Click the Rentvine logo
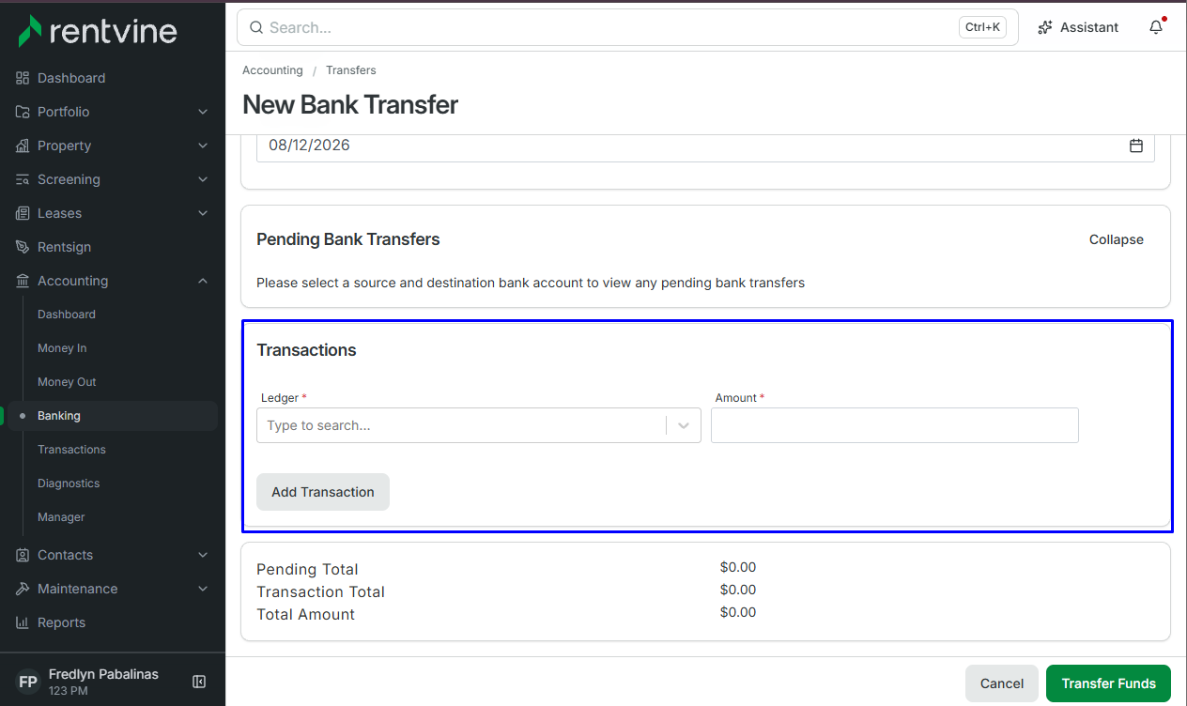1187x706 pixels. 98,31
